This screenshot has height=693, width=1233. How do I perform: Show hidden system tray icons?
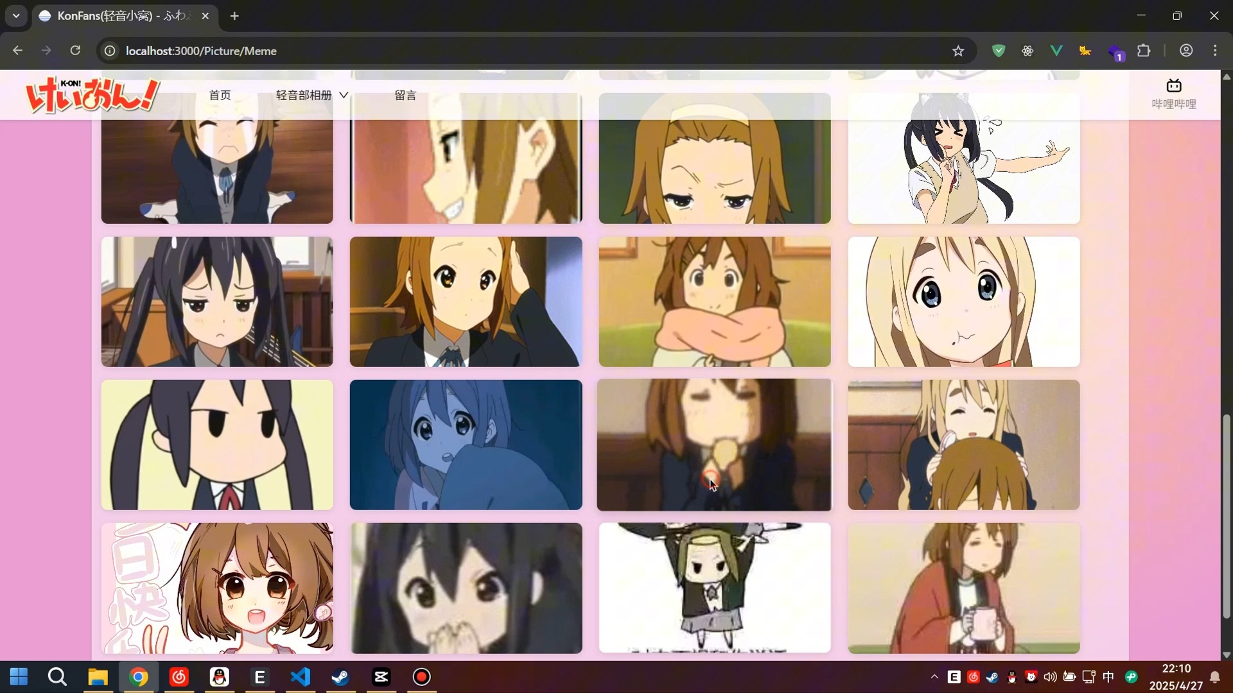tap(934, 677)
